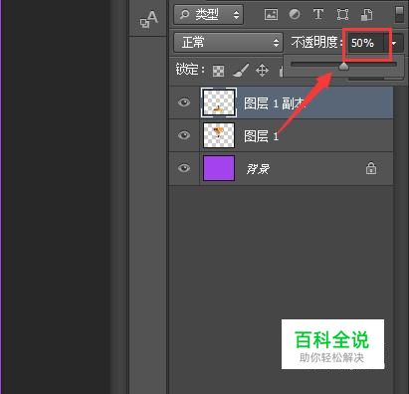This screenshot has height=394, width=409.
Task: Select the 图层 1 副本 layer thumbnail
Action: (219, 102)
